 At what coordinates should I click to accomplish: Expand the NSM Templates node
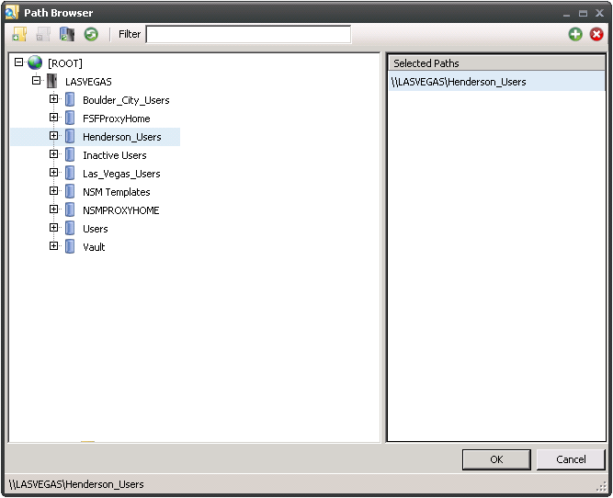click(x=53, y=191)
